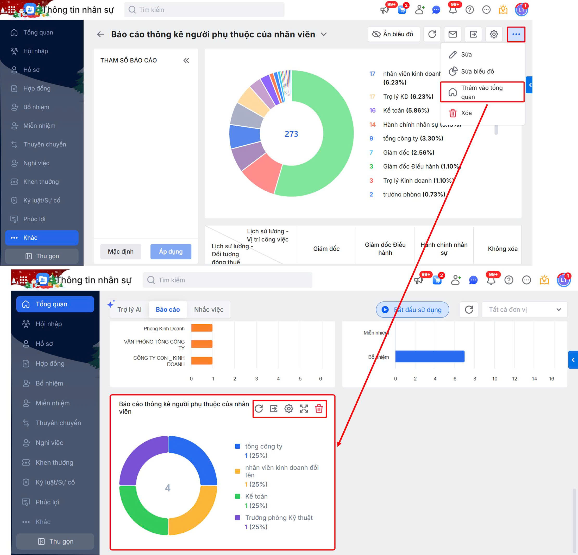
Task: Select Thêm vào tổng quan menu item
Action: coord(482,92)
